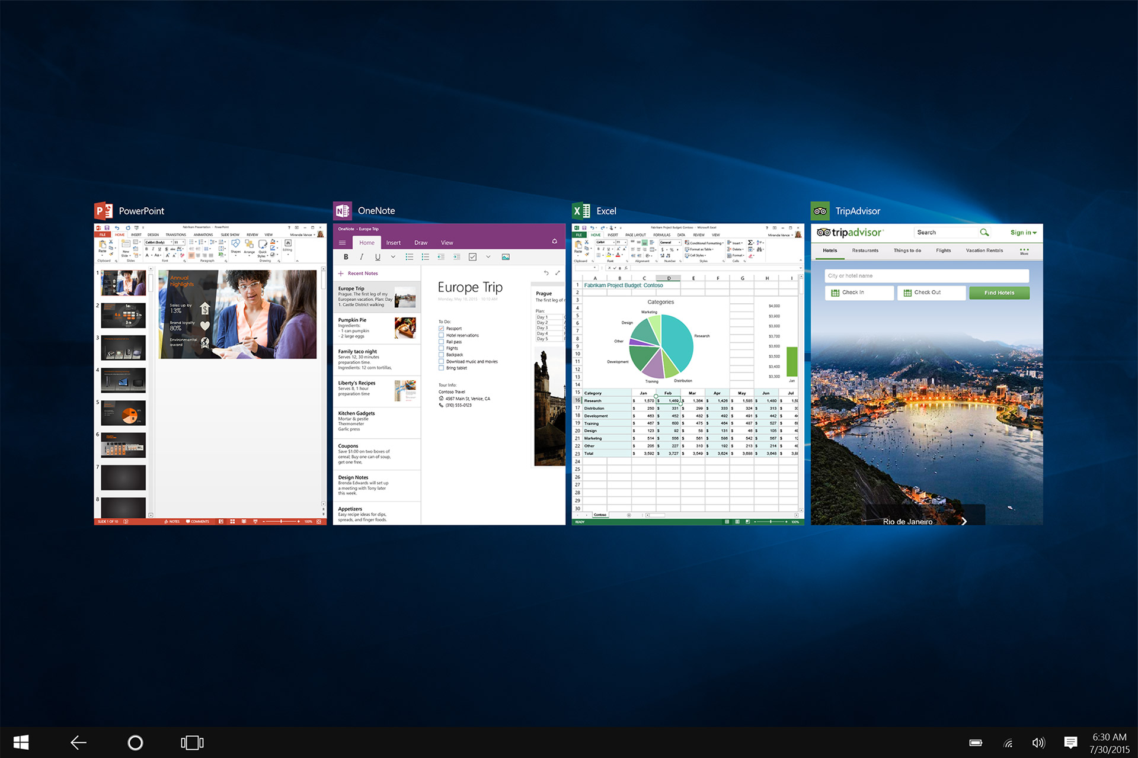This screenshot has width=1138, height=758.
Task: Expand OneNote tags dropdown arrow
Action: [488, 257]
